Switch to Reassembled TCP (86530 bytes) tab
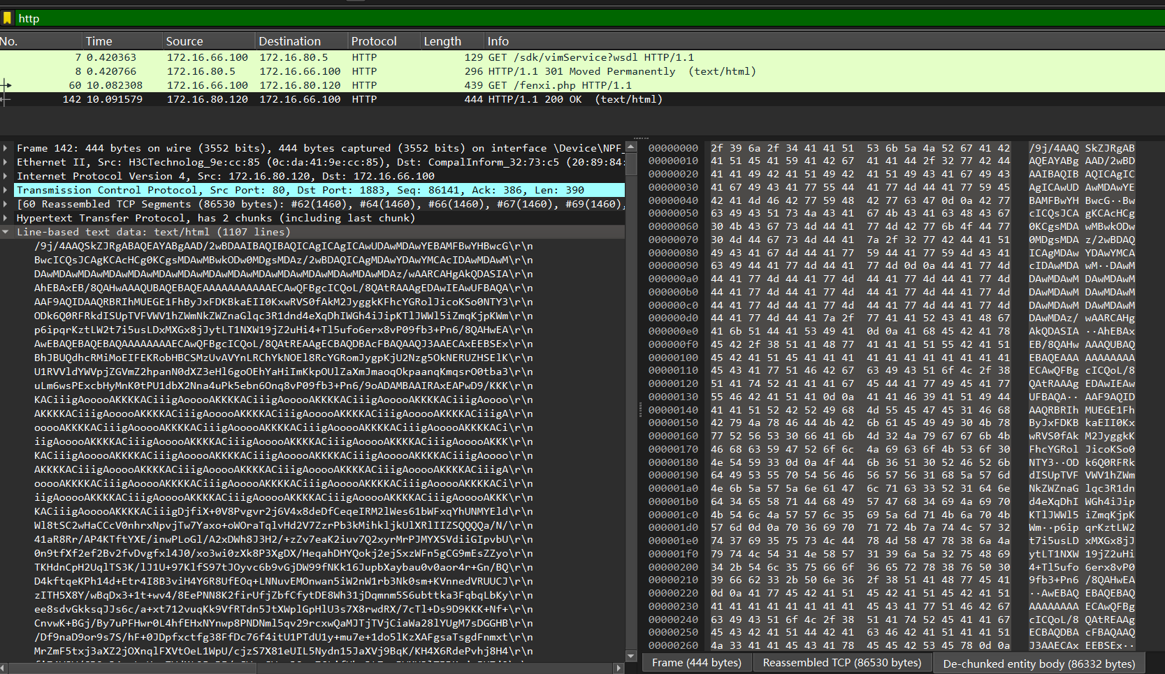 tap(842, 663)
